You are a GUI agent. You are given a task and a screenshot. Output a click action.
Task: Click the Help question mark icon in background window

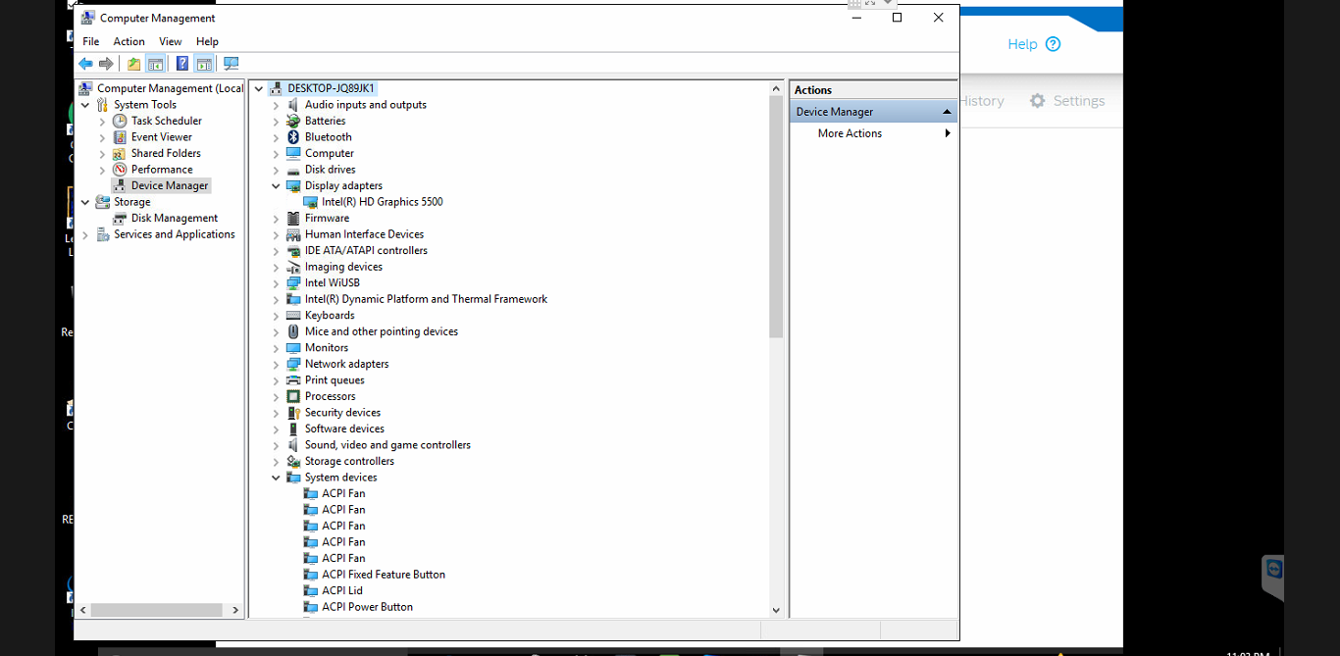pos(1054,44)
